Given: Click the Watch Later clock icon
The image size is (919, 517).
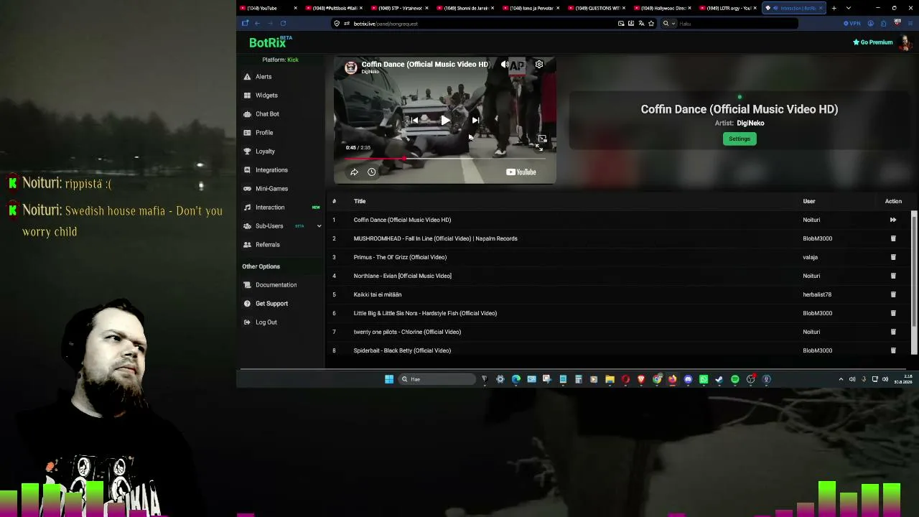Looking at the screenshot, I should click(x=372, y=172).
